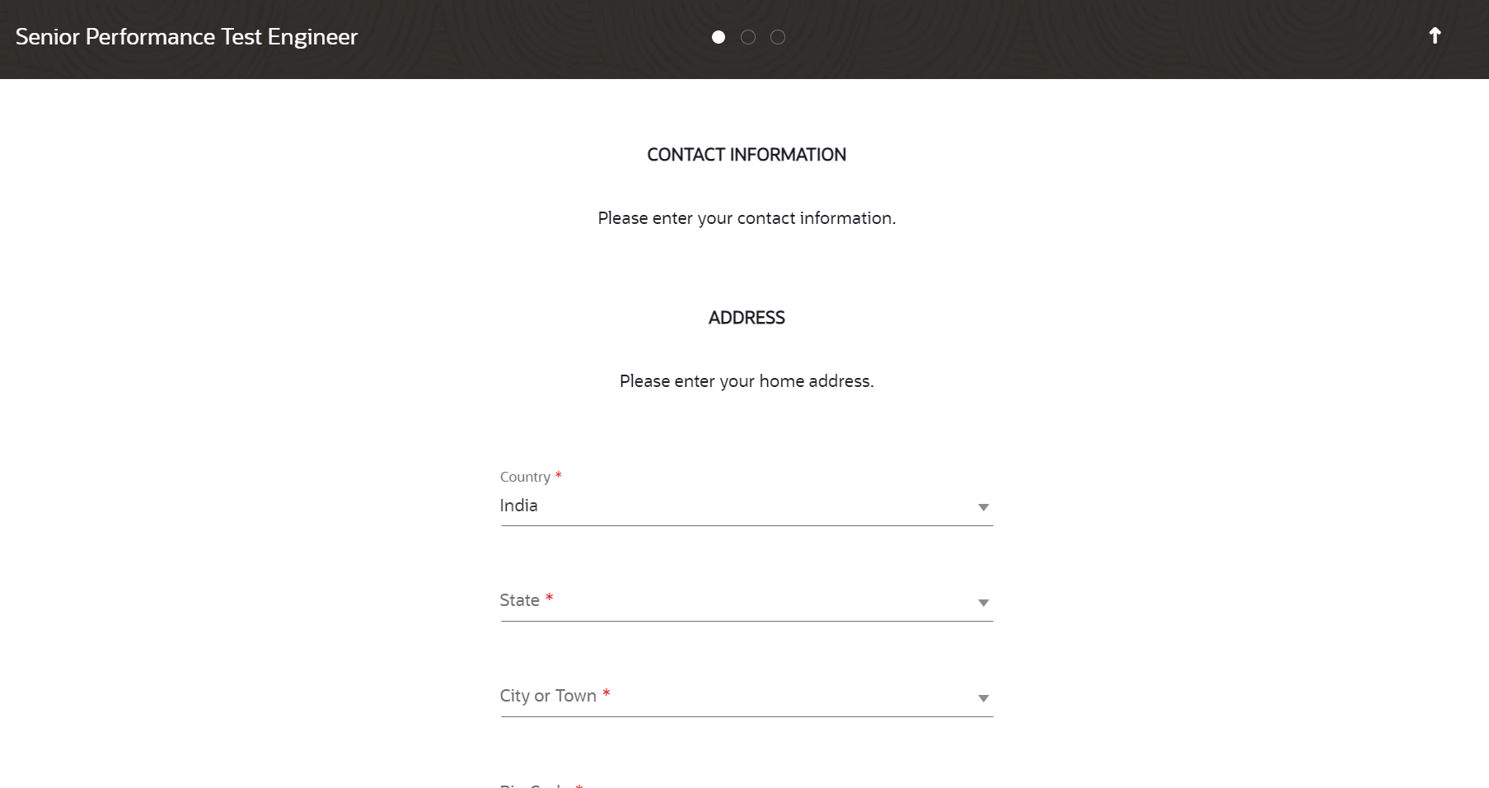
Task: Expand the State dropdown arrow
Action: point(983,603)
